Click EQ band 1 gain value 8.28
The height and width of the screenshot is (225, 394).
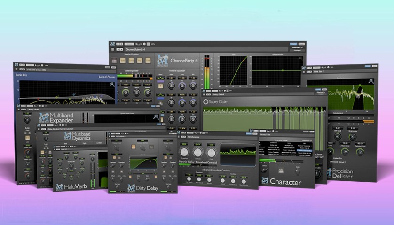pyautogui.click(x=171, y=78)
